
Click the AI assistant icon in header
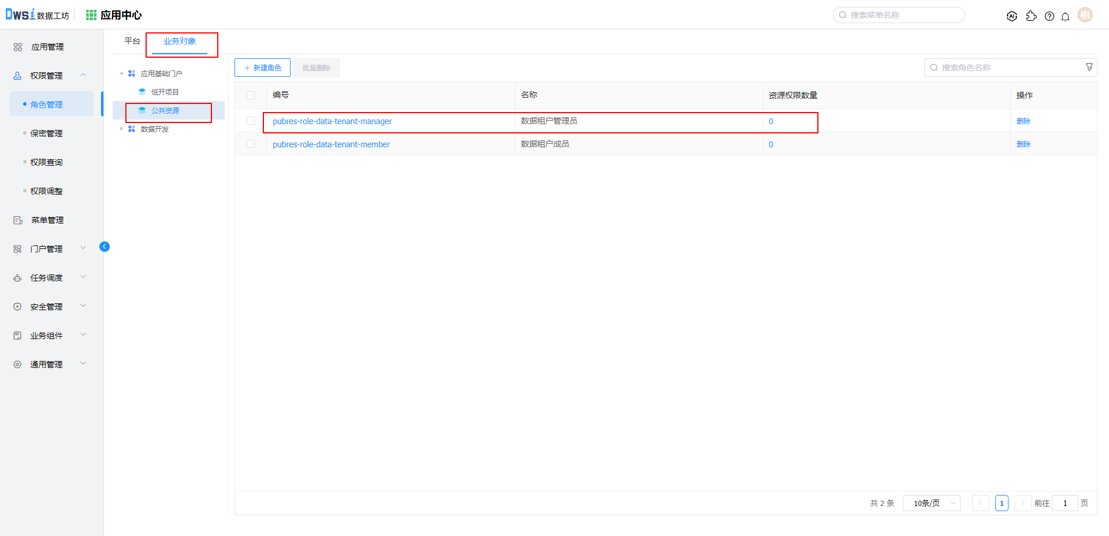coord(1011,16)
